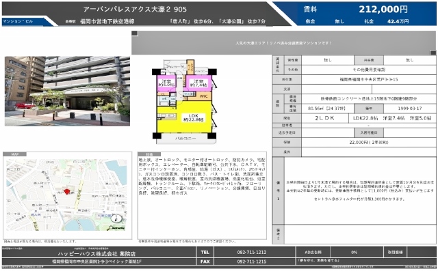Click the small square handle at banner's top-left
This screenshot has width=438, height=271.
click(x=135, y=33)
